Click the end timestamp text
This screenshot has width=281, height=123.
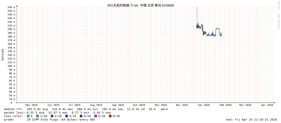pyautogui.click(x=251, y=120)
